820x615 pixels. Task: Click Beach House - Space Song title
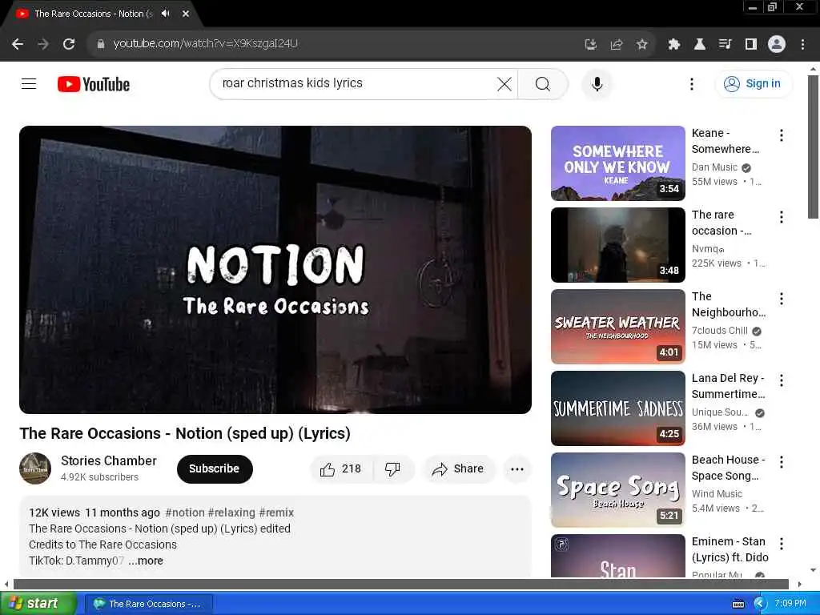point(728,468)
